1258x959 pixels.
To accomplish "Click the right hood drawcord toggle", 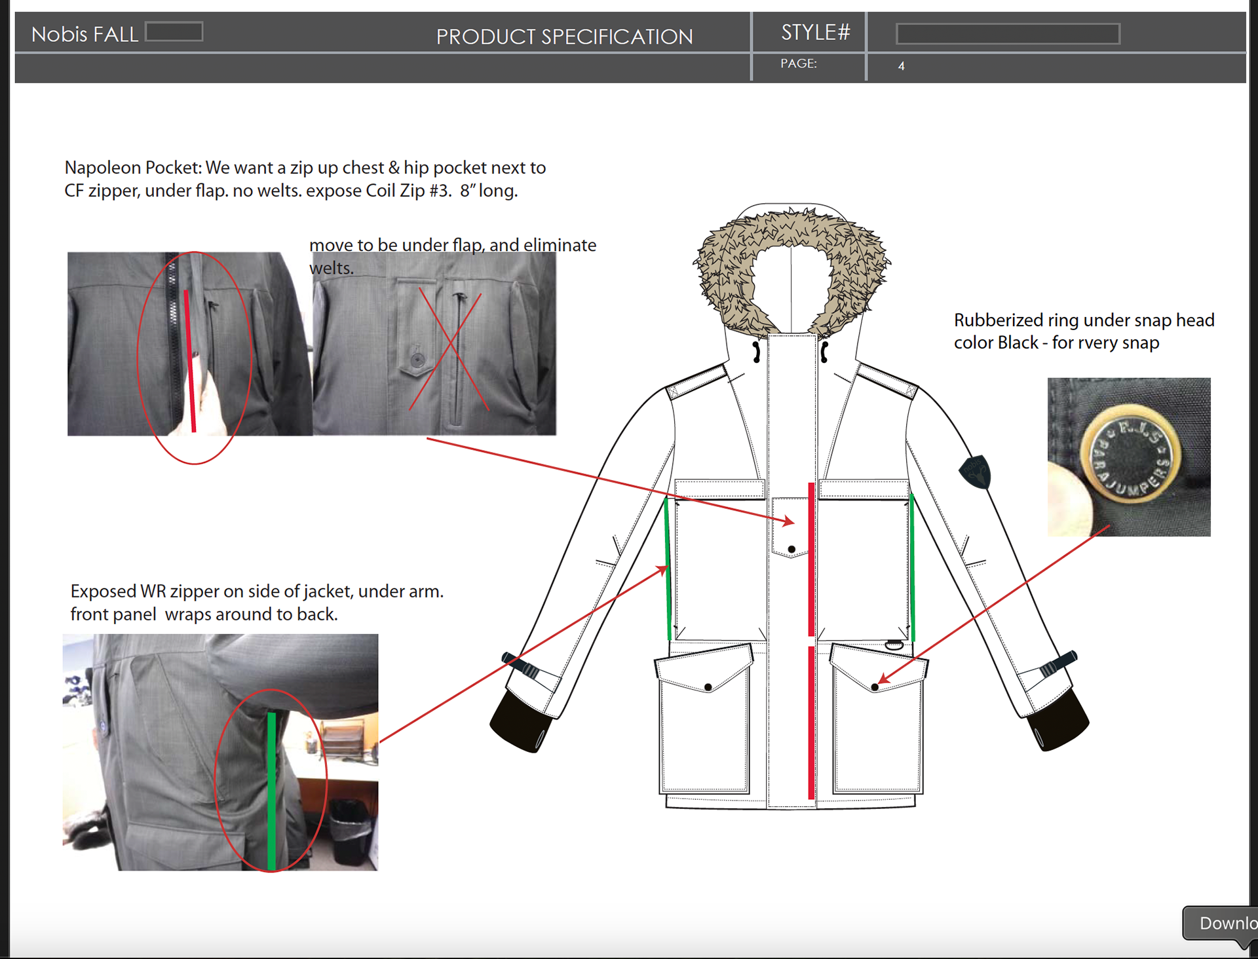I will [824, 352].
